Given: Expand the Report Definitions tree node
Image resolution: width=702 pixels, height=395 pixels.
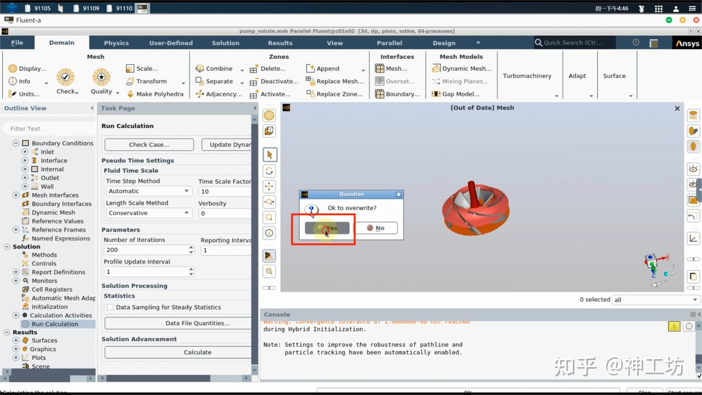Looking at the screenshot, I should click(16, 272).
